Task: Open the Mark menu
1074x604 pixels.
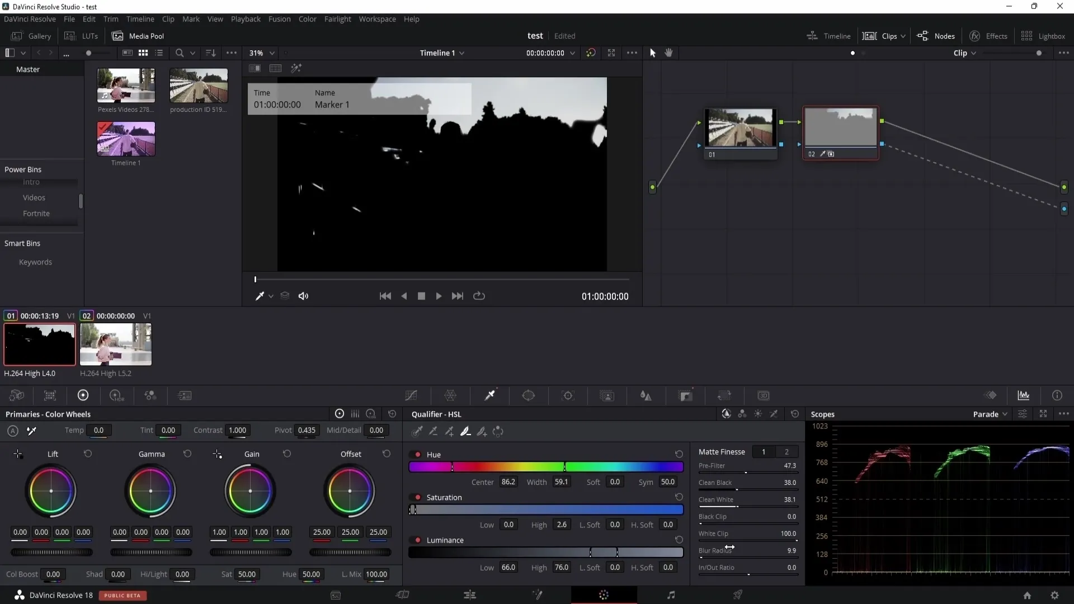Action: pos(191,19)
